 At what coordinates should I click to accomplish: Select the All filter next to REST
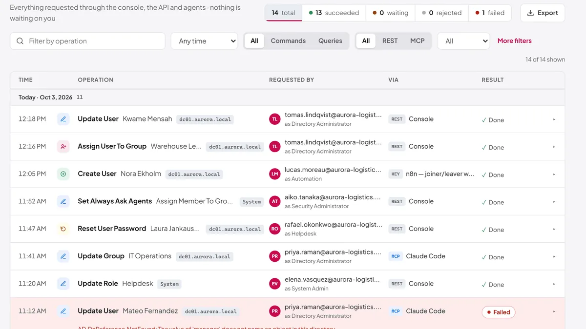366,41
